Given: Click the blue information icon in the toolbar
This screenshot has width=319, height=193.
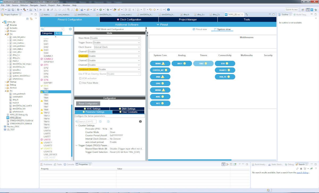Looking at the screenshot, I should pyautogui.click(x=169, y=10).
